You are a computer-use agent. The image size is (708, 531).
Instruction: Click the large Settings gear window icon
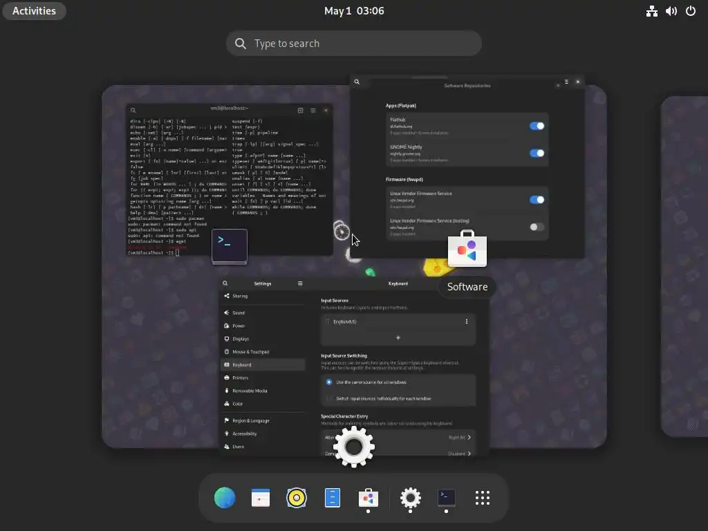354,447
